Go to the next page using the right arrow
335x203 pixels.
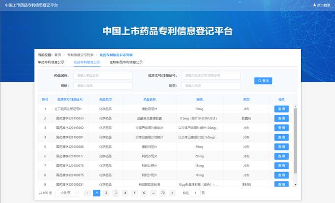coord(172,193)
